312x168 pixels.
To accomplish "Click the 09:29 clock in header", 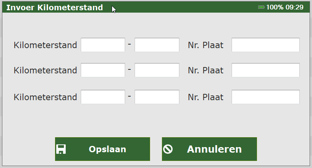I will tap(295, 7).
